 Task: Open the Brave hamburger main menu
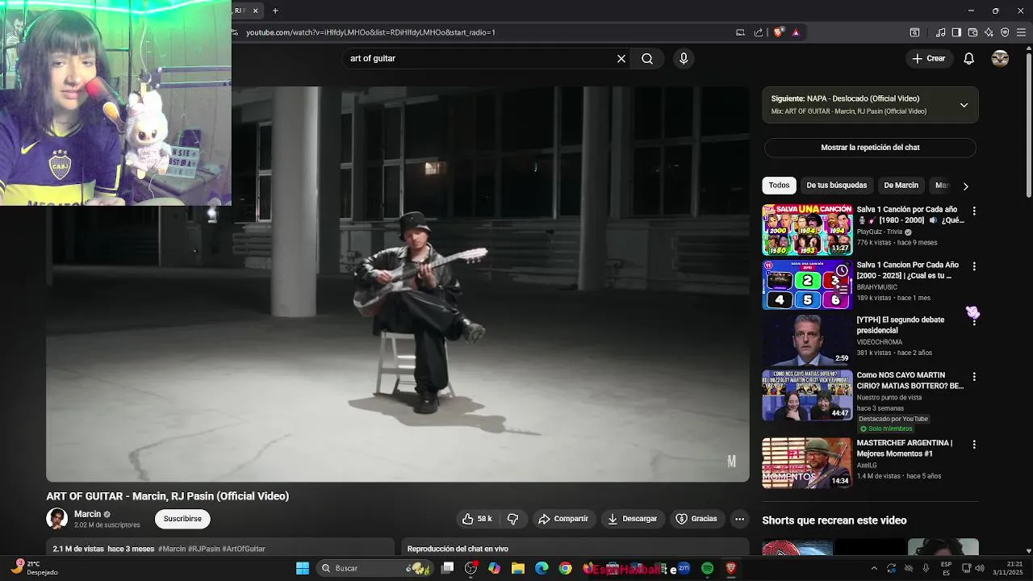click(1022, 32)
